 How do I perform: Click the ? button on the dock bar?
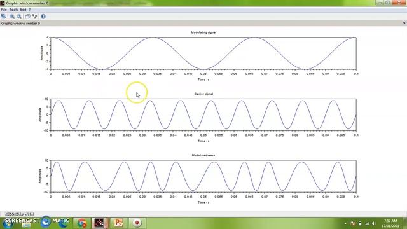pyautogui.click(x=404, y=23)
